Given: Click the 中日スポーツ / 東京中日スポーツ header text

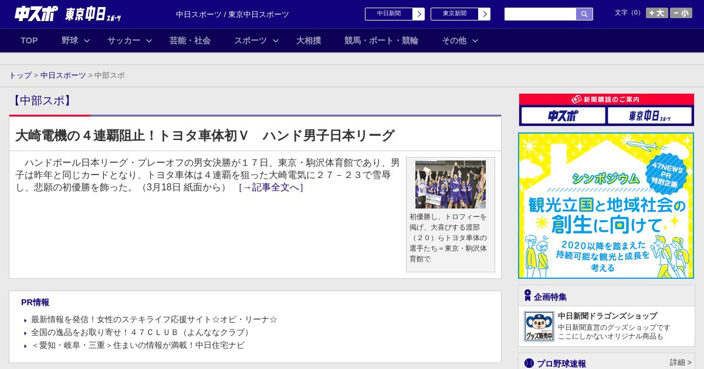Looking at the screenshot, I should click(233, 14).
